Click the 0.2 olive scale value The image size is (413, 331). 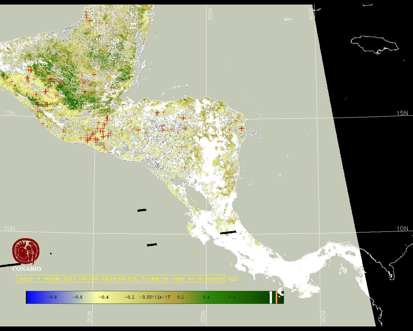[x=180, y=297]
